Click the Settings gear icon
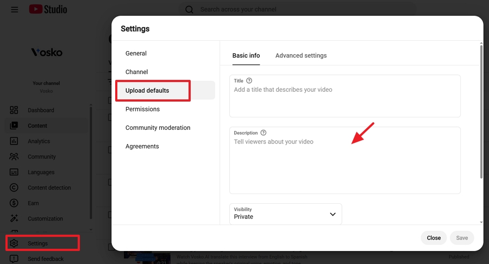Viewport: 489px width, 264px height. [14, 243]
